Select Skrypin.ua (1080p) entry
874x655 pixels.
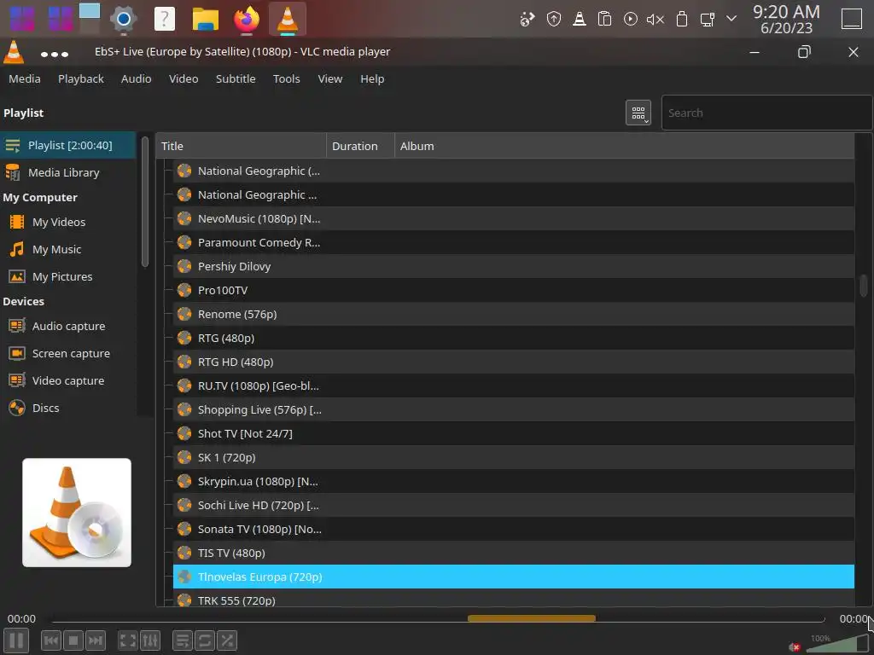[x=513, y=482]
